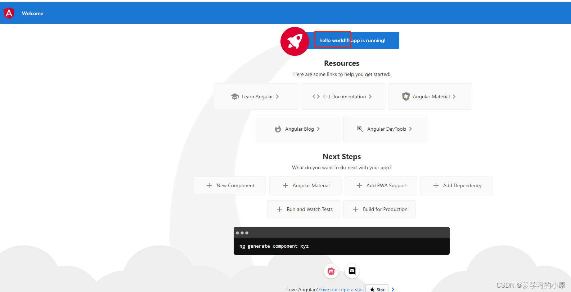Select Run and Watch Tests
The image size is (571, 292).
(304, 209)
